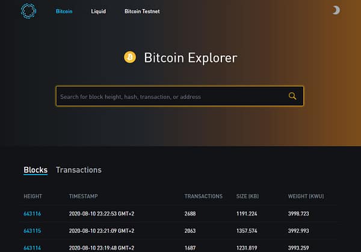
Task: Click the Bitcoin Explorer heading
Action: click(x=190, y=58)
